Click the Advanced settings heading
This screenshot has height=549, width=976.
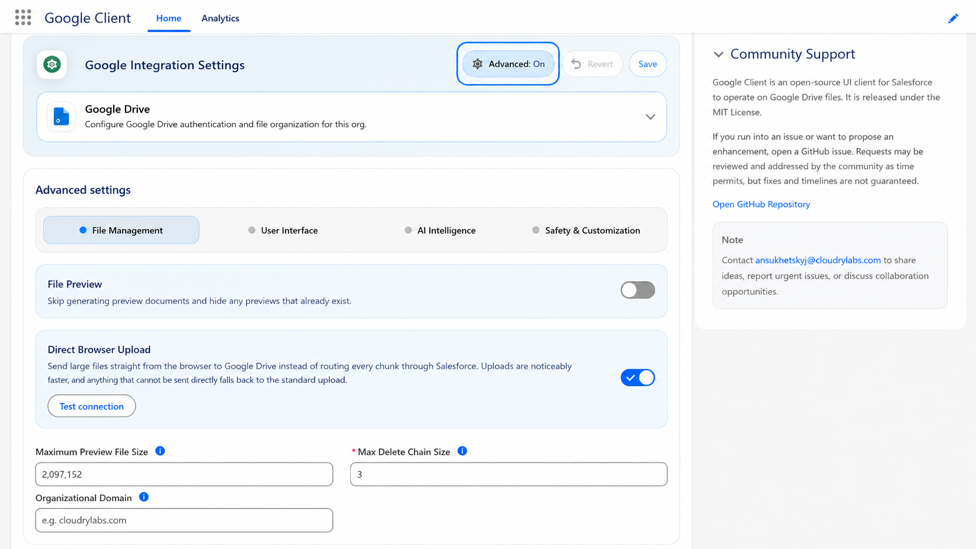pyautogui.click(x=83, y=190)
